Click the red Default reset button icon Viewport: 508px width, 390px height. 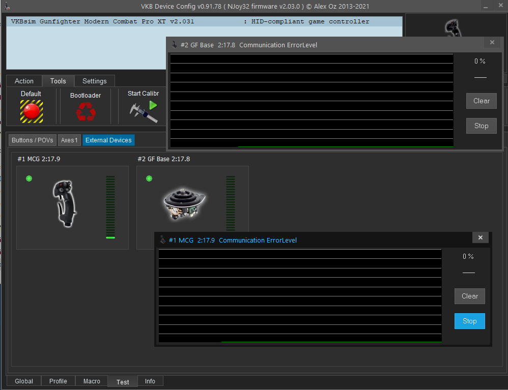pyautogui.click(x=31, y=111)
